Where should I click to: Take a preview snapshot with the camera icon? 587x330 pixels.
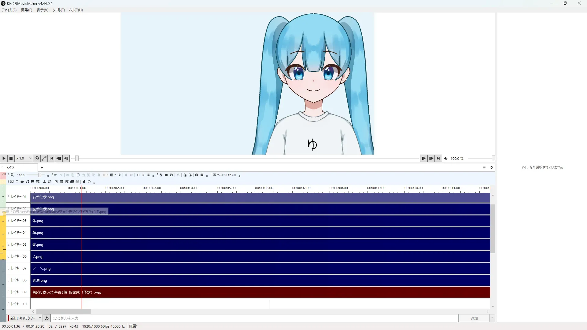197,175
